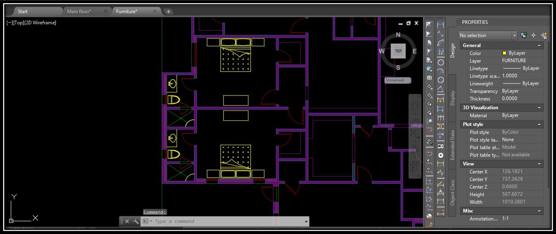Close the command line with X icon
Screen dimensions: 556x234
click(127, 221)
